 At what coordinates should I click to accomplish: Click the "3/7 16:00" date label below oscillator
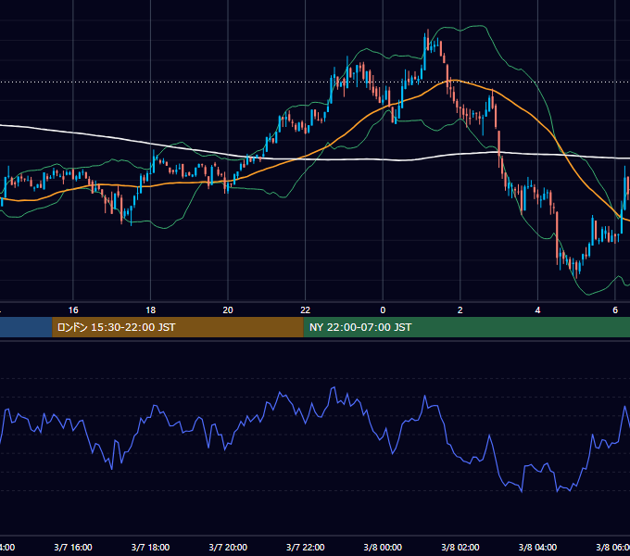[x=73, y=547]
